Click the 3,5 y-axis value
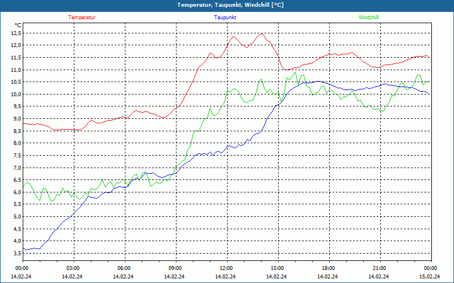Screen dimensions: 454x283 (x=18, y=253)
